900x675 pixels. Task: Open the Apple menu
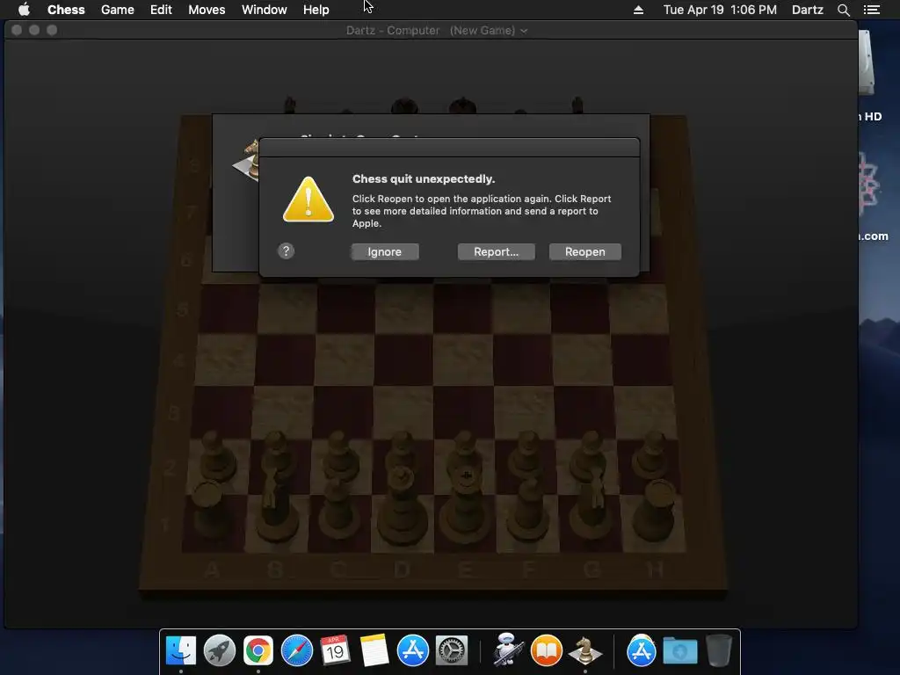[x=24, y=10]
